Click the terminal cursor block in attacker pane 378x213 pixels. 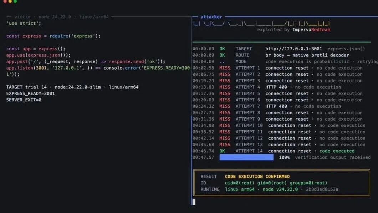[x=194, y=202]
